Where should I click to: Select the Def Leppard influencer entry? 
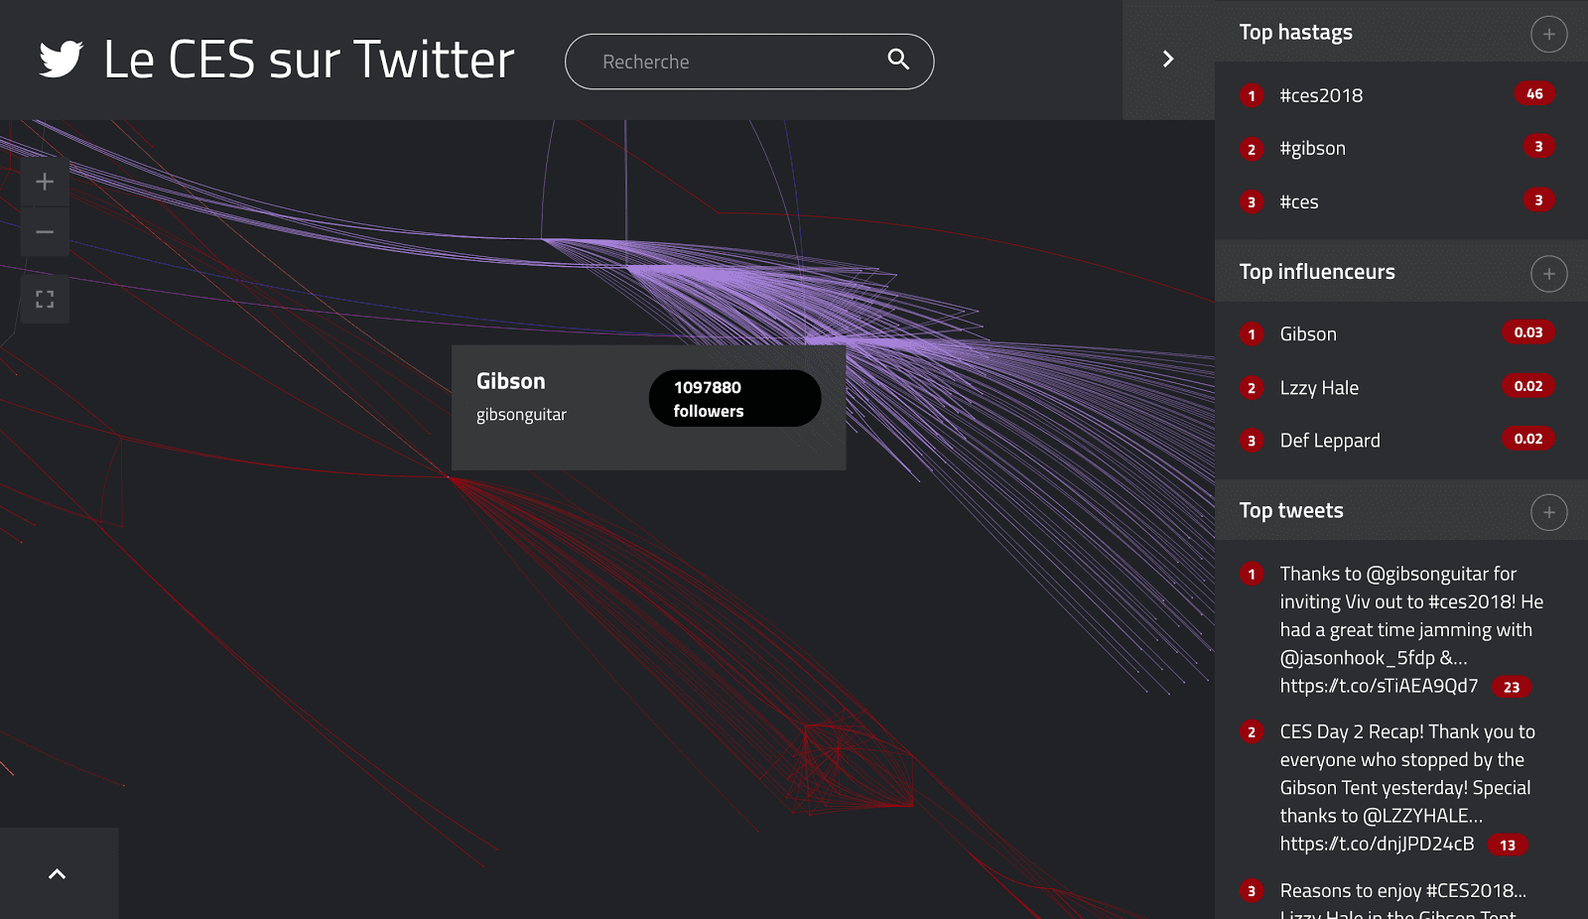point(1330,441)
